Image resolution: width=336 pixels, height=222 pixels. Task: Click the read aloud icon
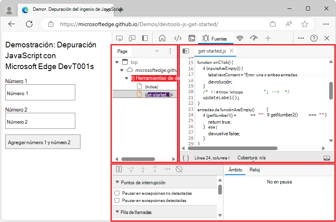coord(289,24)
